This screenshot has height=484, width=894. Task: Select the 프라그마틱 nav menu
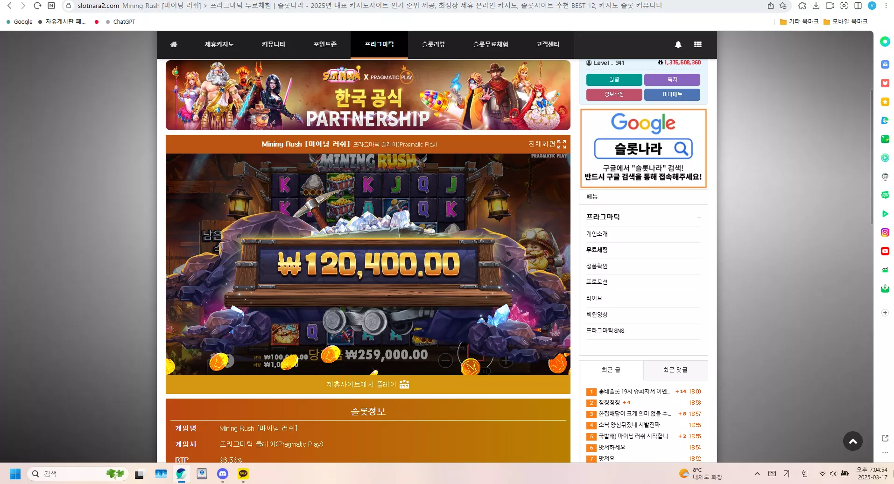[380, 44]
